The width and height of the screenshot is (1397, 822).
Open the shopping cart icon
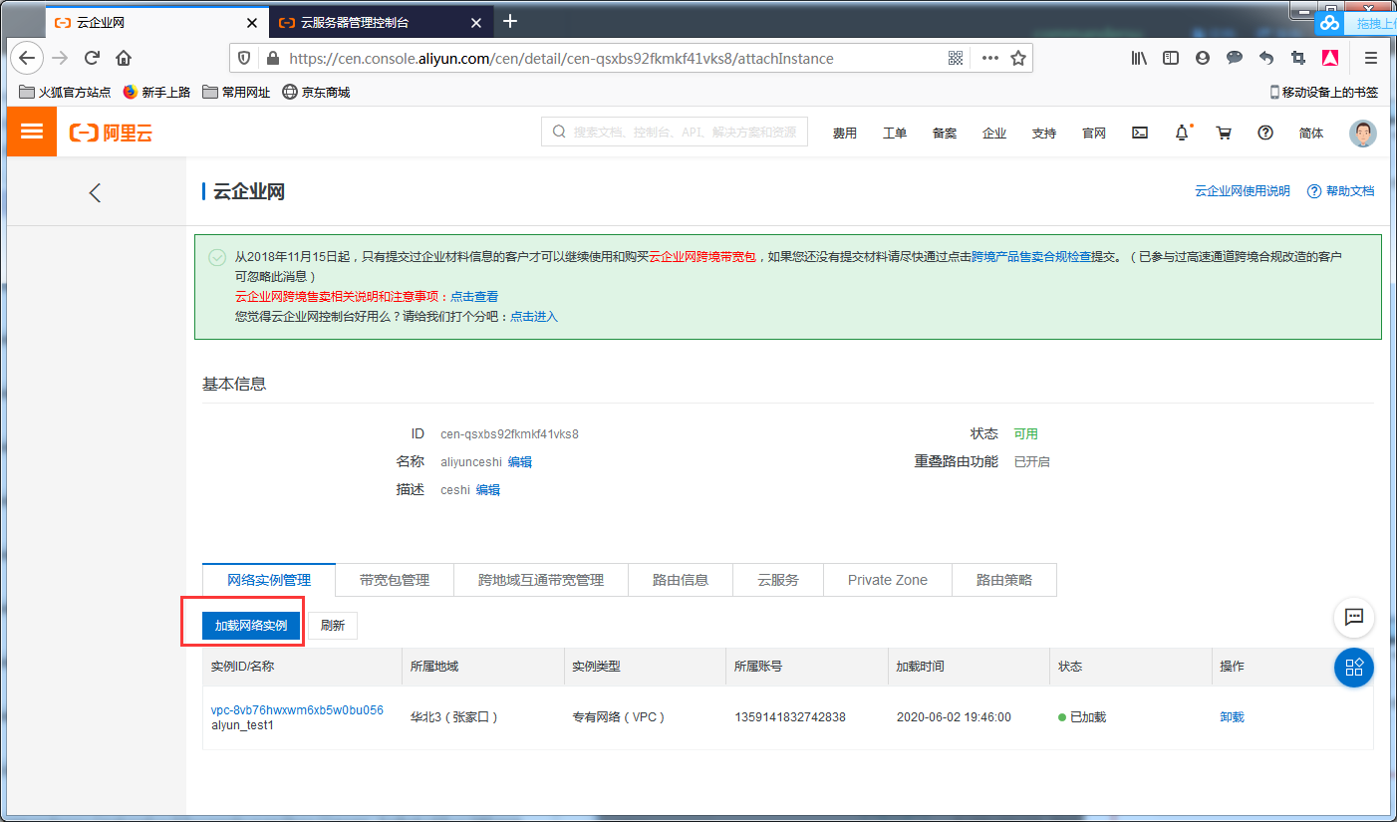(x=1224, y=132)
